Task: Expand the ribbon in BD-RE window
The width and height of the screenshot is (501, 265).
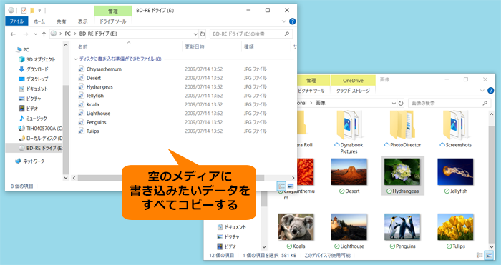Action: [283, 21]
